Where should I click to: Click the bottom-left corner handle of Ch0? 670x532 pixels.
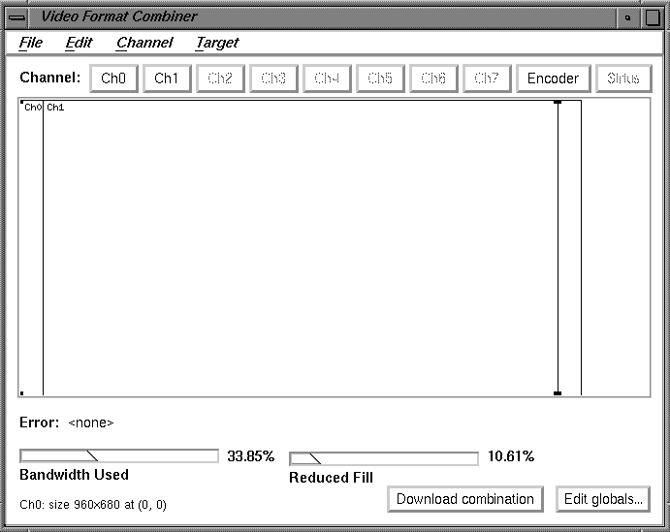click(x=21, y=393)
